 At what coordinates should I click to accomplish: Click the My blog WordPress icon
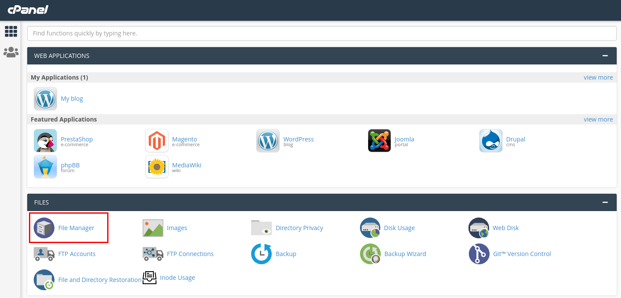[45, 99]
